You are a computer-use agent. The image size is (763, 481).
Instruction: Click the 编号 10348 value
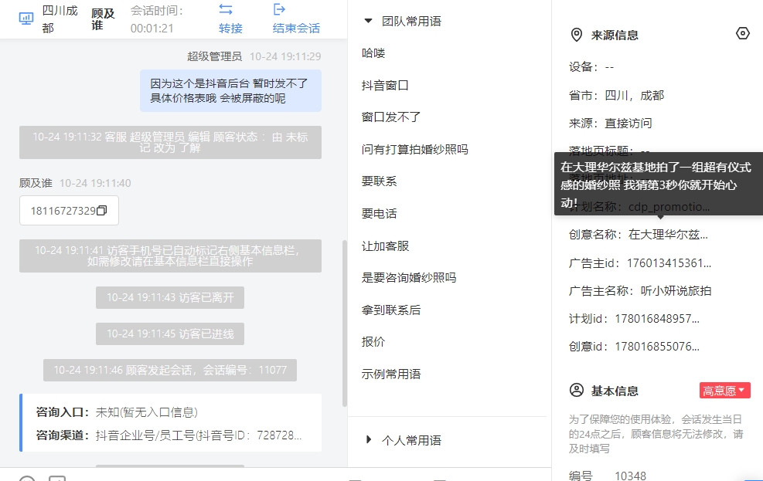(630, 476)
